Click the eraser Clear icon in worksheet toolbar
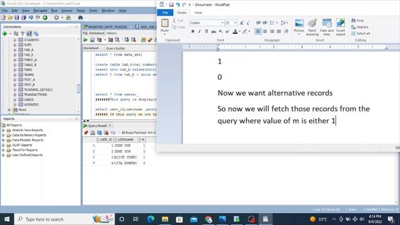Viewport: 400px width, 225px height. click(x=150, y=40)
